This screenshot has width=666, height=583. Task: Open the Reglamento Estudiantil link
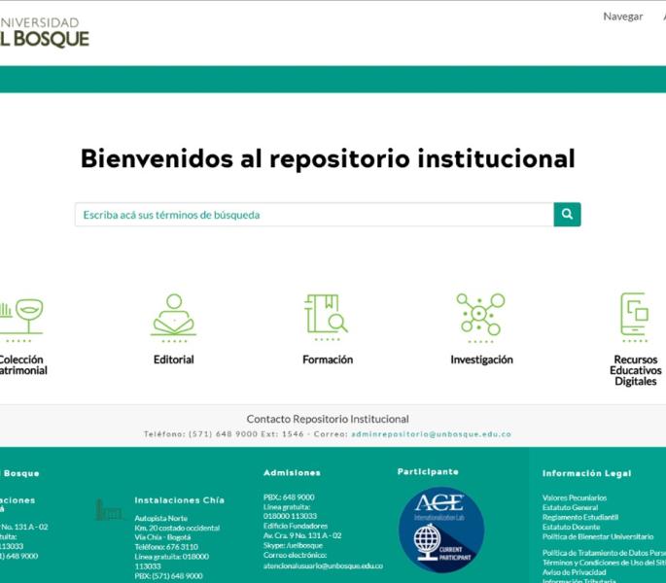(x=579, y=517)
